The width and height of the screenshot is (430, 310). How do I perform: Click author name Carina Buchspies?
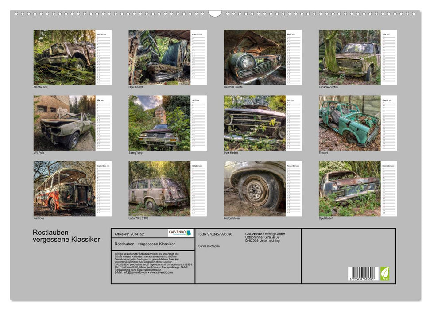209,246
